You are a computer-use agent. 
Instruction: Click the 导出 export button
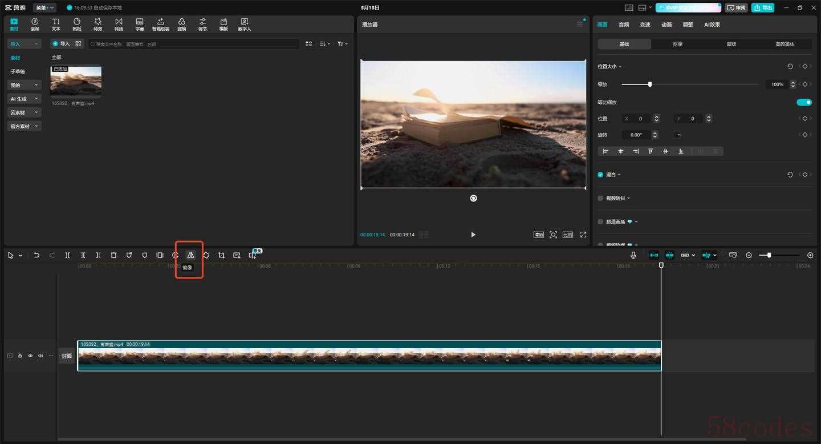(763, 7)
